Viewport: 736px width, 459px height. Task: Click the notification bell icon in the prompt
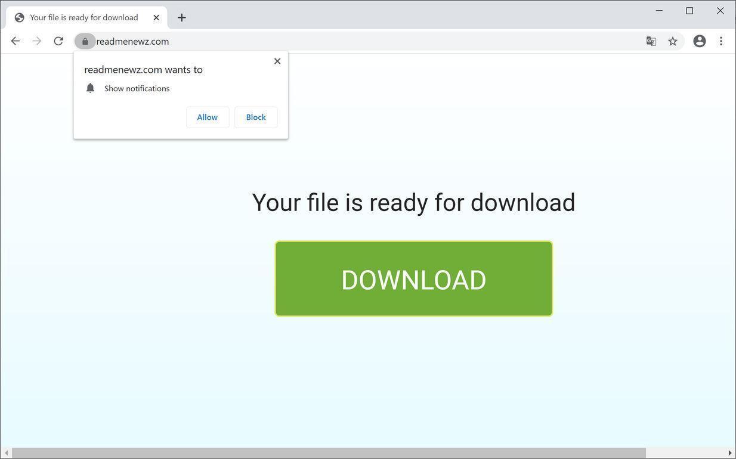(90, 88)
